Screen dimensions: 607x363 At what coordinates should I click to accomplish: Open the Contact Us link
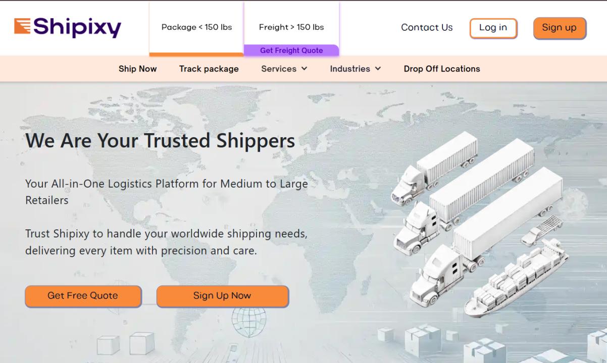point(427,28)
